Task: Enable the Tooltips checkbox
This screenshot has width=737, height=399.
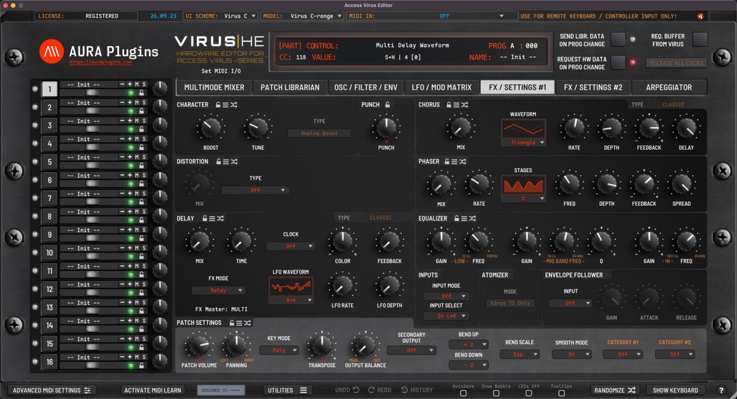Action: click(561, 393)
